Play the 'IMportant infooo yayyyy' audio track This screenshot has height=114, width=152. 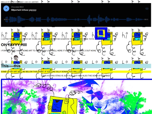(x=6, y=8)
